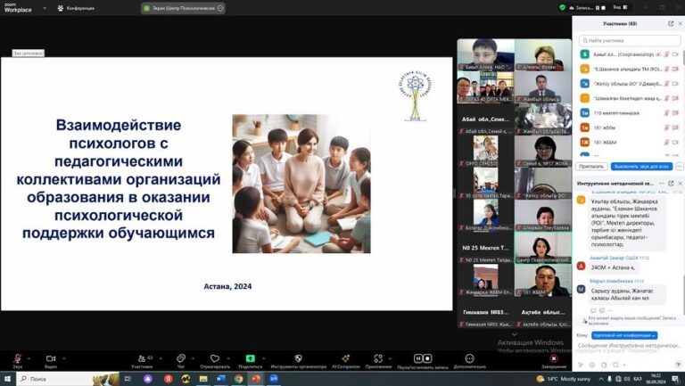
Task: Select the Конференция tab at top
Action: (76, 8)
